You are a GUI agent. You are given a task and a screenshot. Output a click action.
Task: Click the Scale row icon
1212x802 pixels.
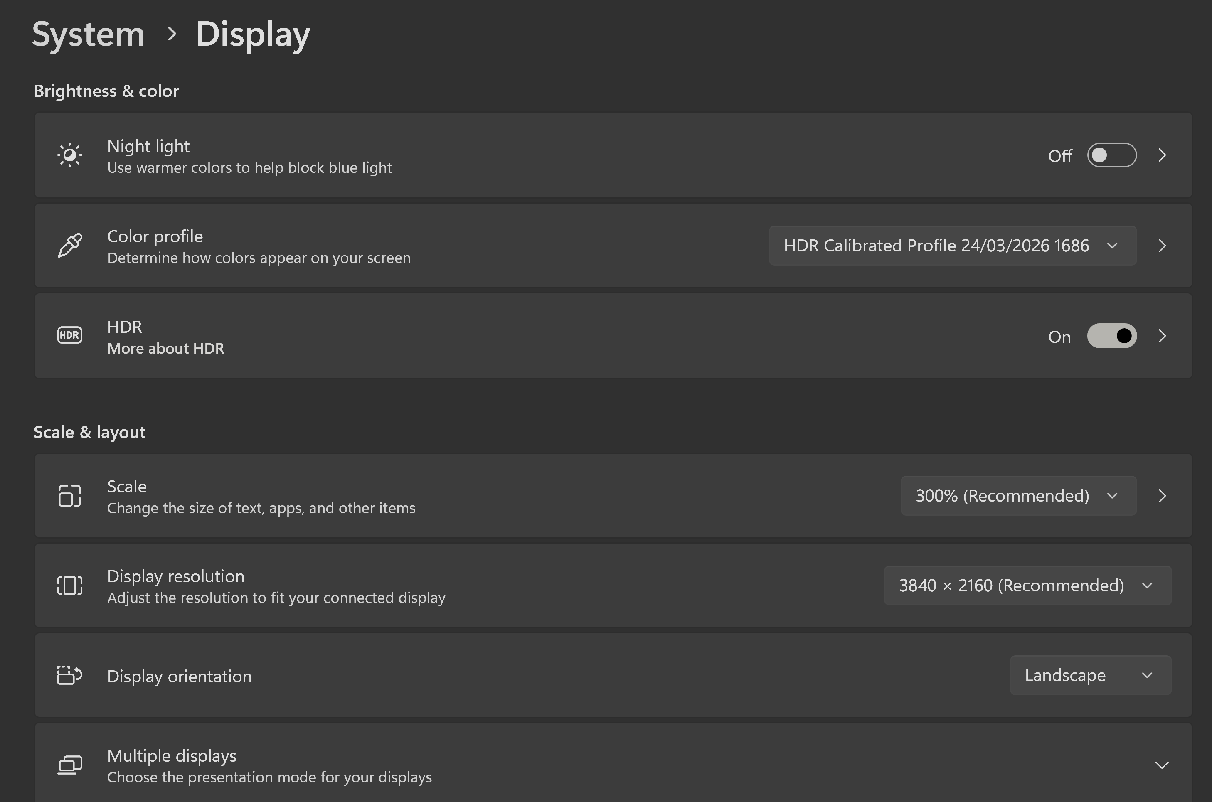click(x=69, y=496)
